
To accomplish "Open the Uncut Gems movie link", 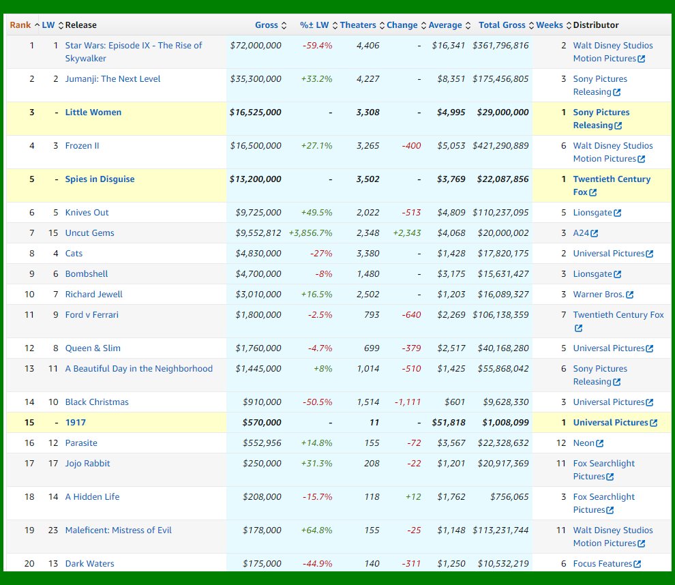I will [x=89, y=233].
